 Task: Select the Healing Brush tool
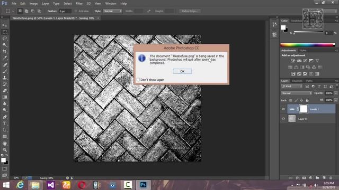5,64
